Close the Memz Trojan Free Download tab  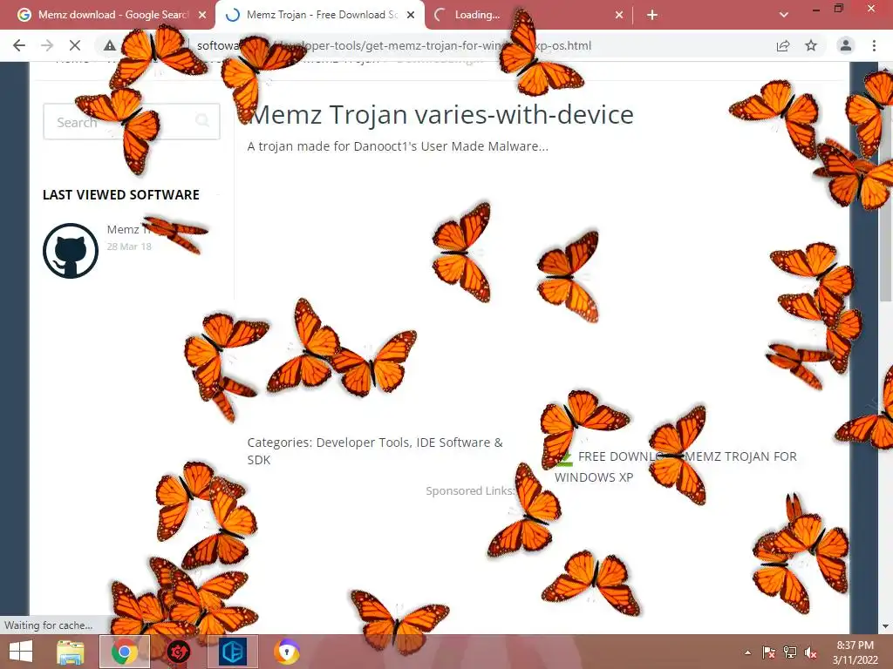(x=411, y=15)
